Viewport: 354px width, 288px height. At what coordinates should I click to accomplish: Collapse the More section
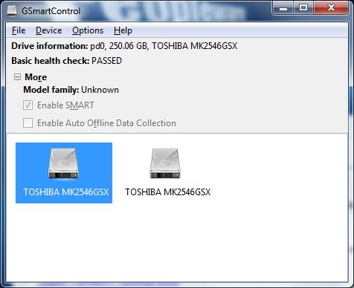(x=17, y=77)
